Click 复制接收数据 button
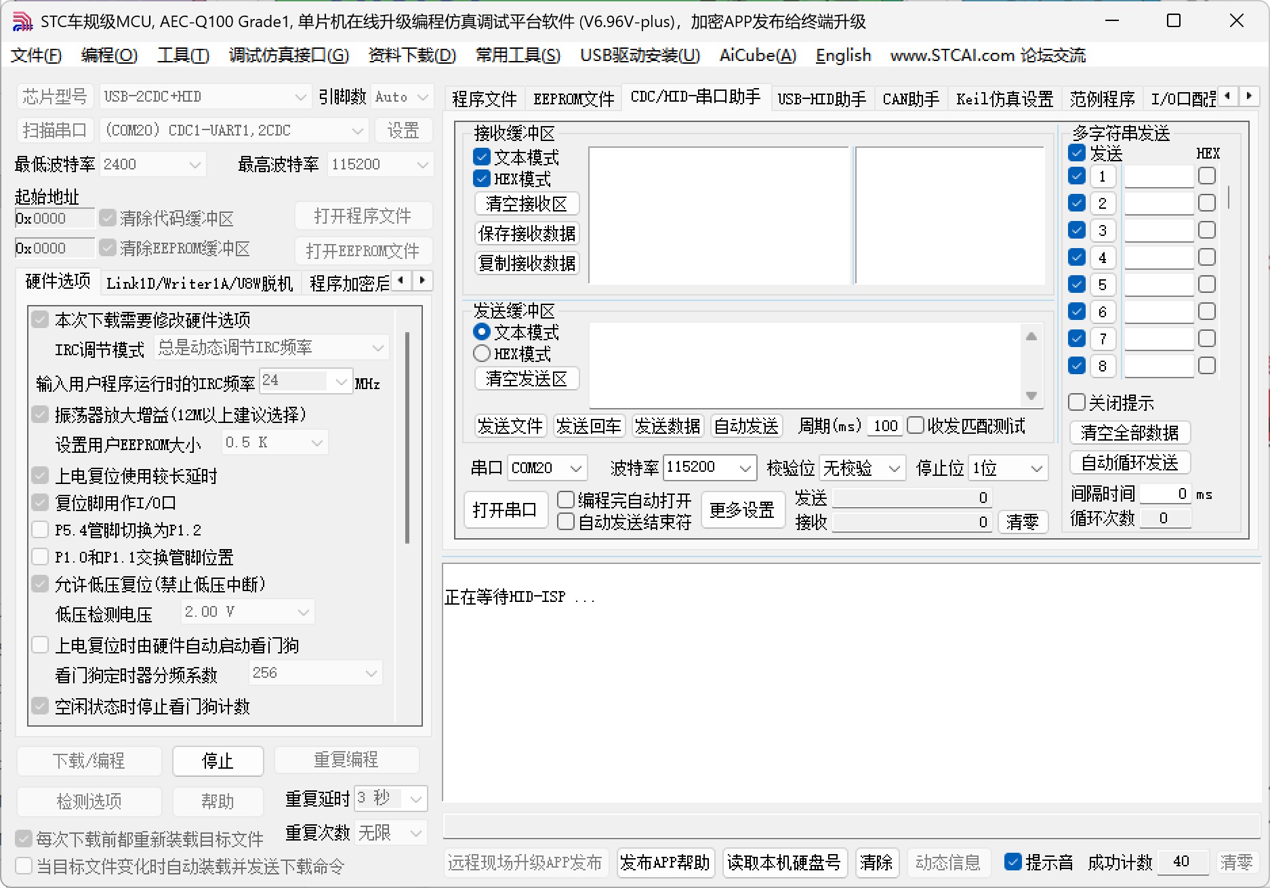The image size is (1270, 888). 527,263
